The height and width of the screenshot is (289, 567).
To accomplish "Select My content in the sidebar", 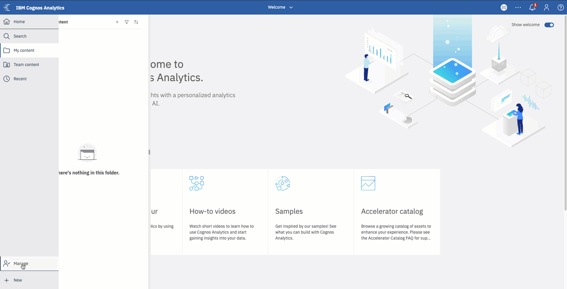I will pos(29,50).
